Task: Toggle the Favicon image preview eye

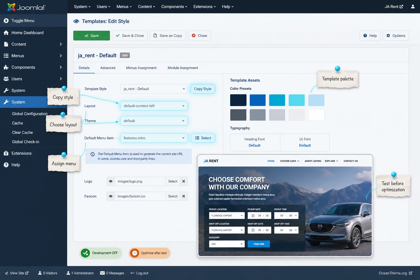Action: [x=111, y=196]
